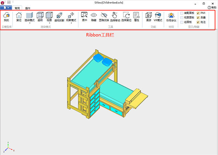Image resolution: width=218 pixels, height=155 pixels.
Task: Click the 隐藏 eye icon
Action: click(94, 15)
